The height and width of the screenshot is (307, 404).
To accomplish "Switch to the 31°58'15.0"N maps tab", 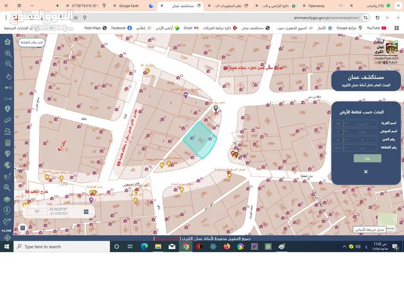I will point(85,6).
